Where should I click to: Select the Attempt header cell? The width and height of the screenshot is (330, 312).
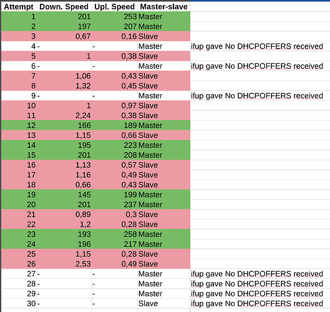[x=19, y=7]
